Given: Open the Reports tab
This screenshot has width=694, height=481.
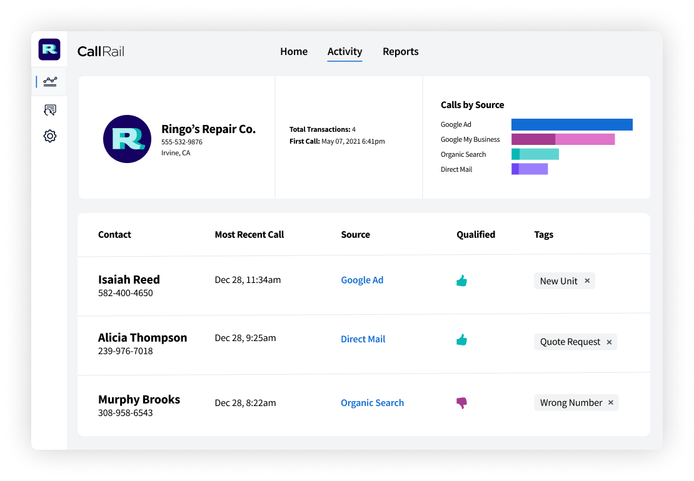Looking at the screenshot, I should tap(401, 52).
